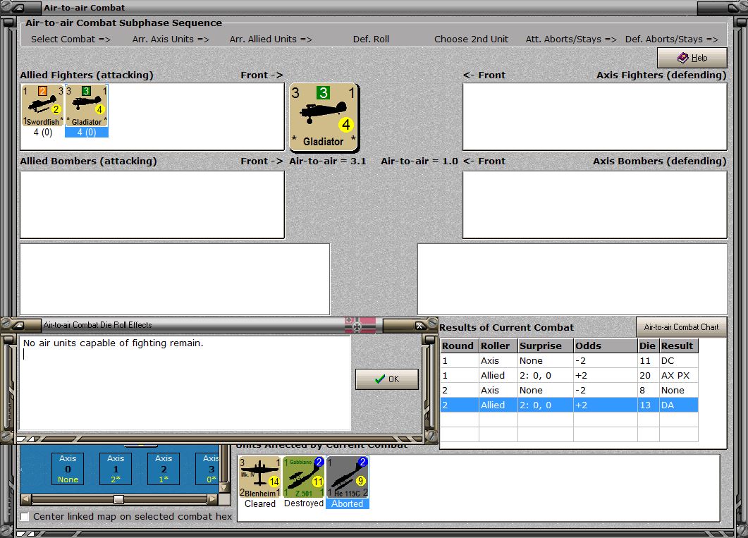Click the Select Combat => subphase step
The image size is (748, 538).
pos(70,39)
